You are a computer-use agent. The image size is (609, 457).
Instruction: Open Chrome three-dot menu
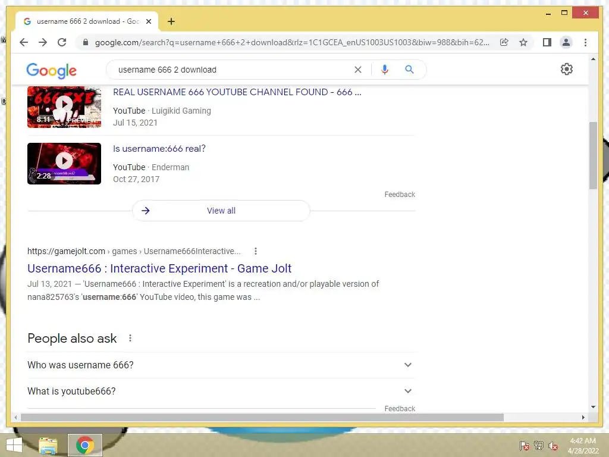point(585,42)
